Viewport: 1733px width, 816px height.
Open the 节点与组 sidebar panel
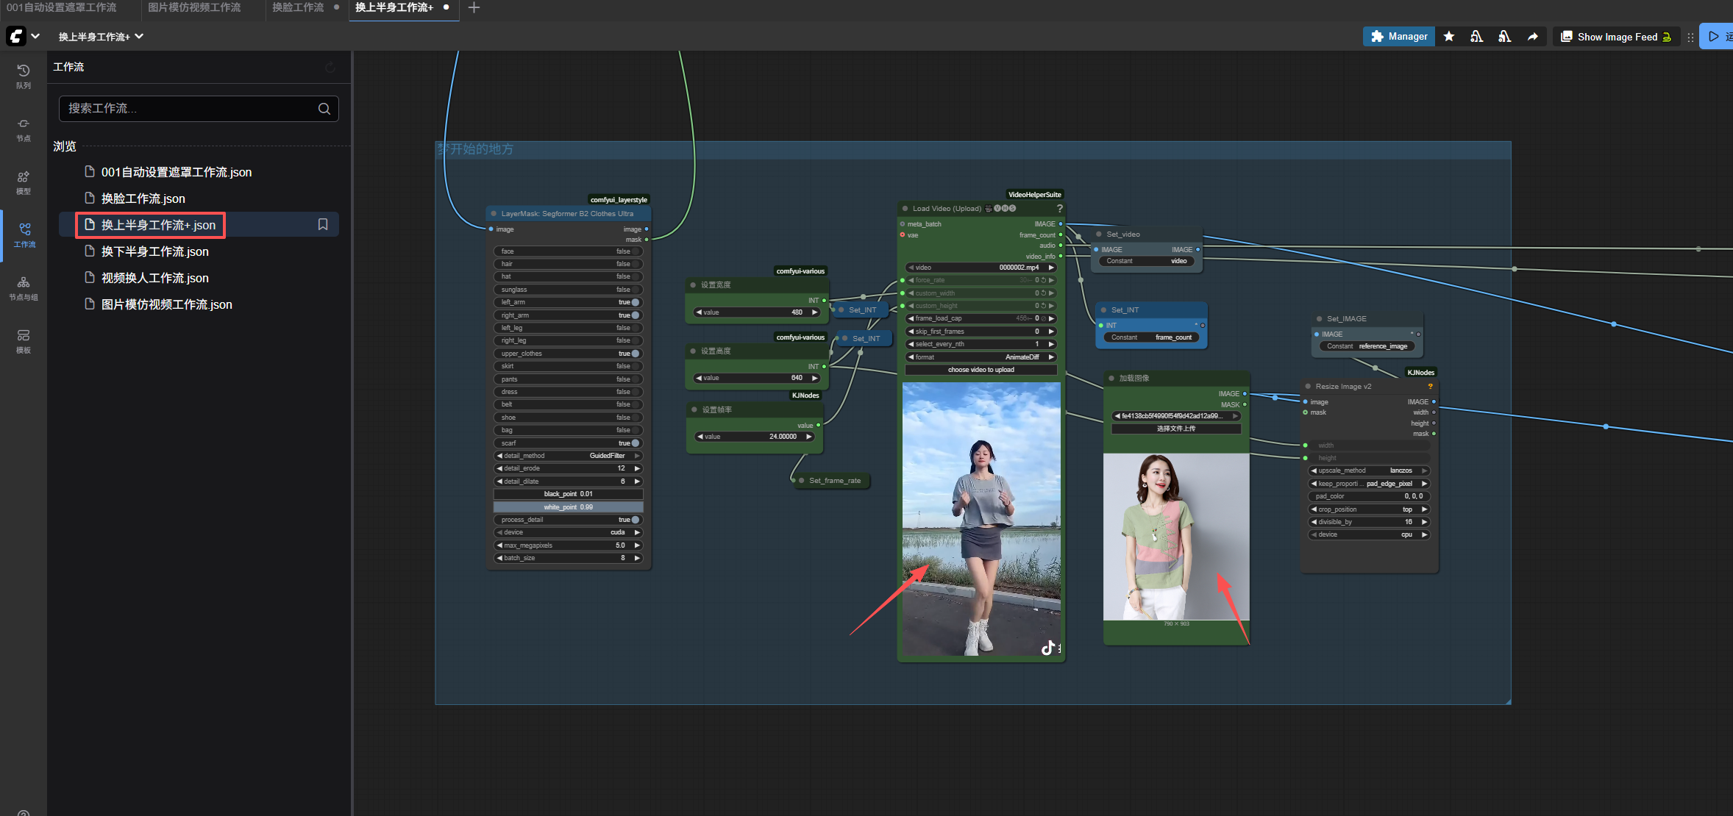[x=23, y=287]
